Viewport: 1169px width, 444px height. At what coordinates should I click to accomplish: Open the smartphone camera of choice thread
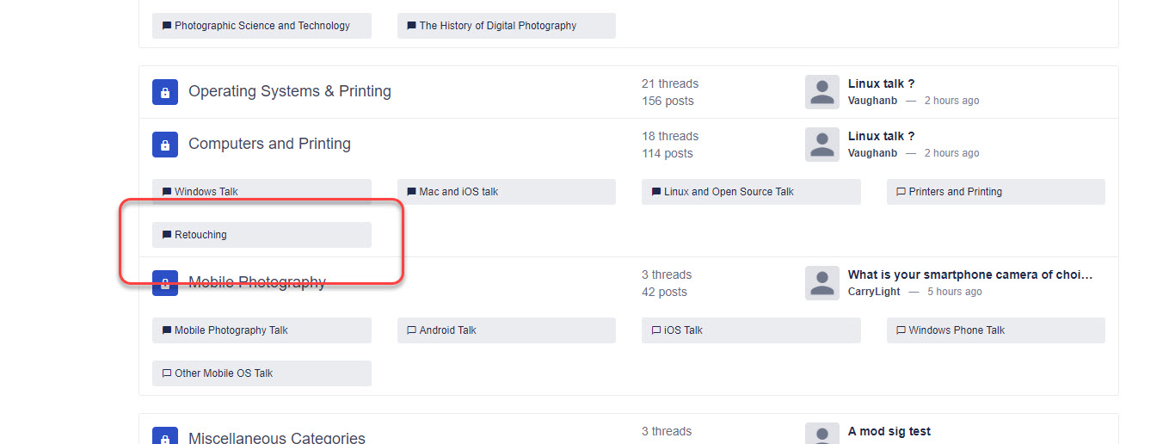click(x=969, y=274)
